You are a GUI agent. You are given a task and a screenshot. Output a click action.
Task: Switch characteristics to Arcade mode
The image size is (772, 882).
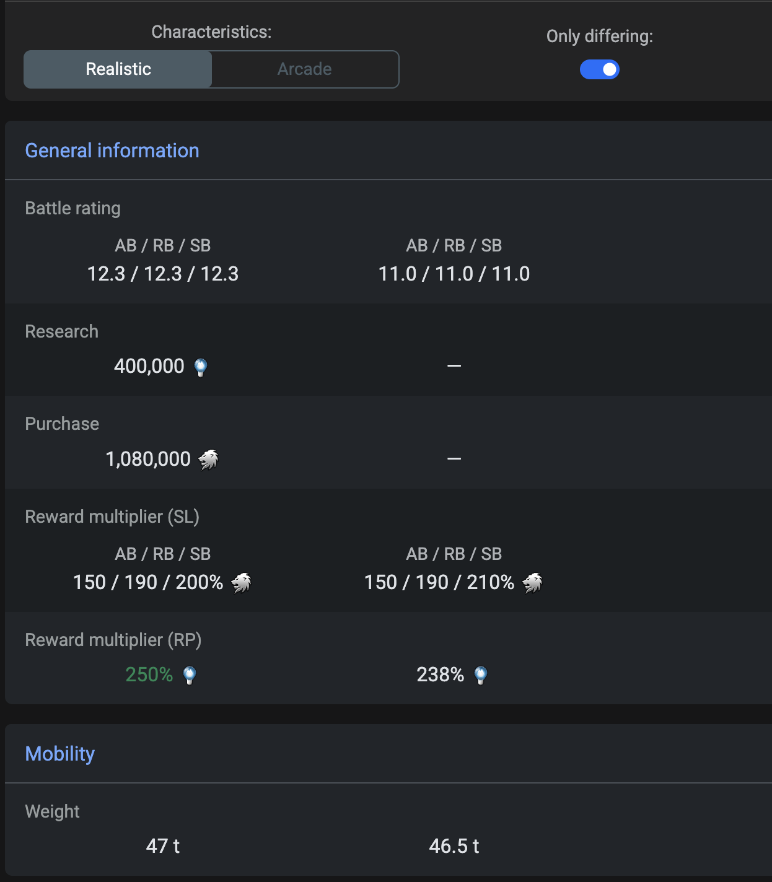305,69
